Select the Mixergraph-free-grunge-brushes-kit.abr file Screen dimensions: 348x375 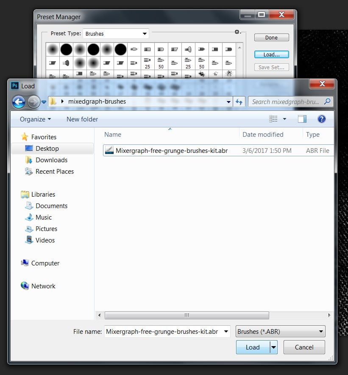tap(171, 151)
